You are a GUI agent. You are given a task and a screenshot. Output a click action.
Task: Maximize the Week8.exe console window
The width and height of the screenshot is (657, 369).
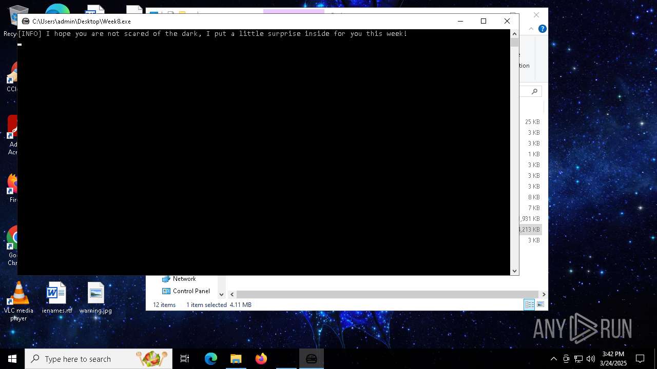point(483,21)
